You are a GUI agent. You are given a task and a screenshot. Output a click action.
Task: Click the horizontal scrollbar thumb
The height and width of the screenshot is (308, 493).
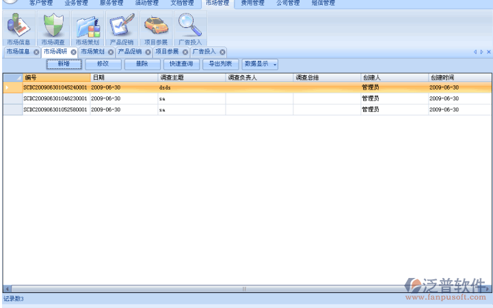[x=244, y=288]
